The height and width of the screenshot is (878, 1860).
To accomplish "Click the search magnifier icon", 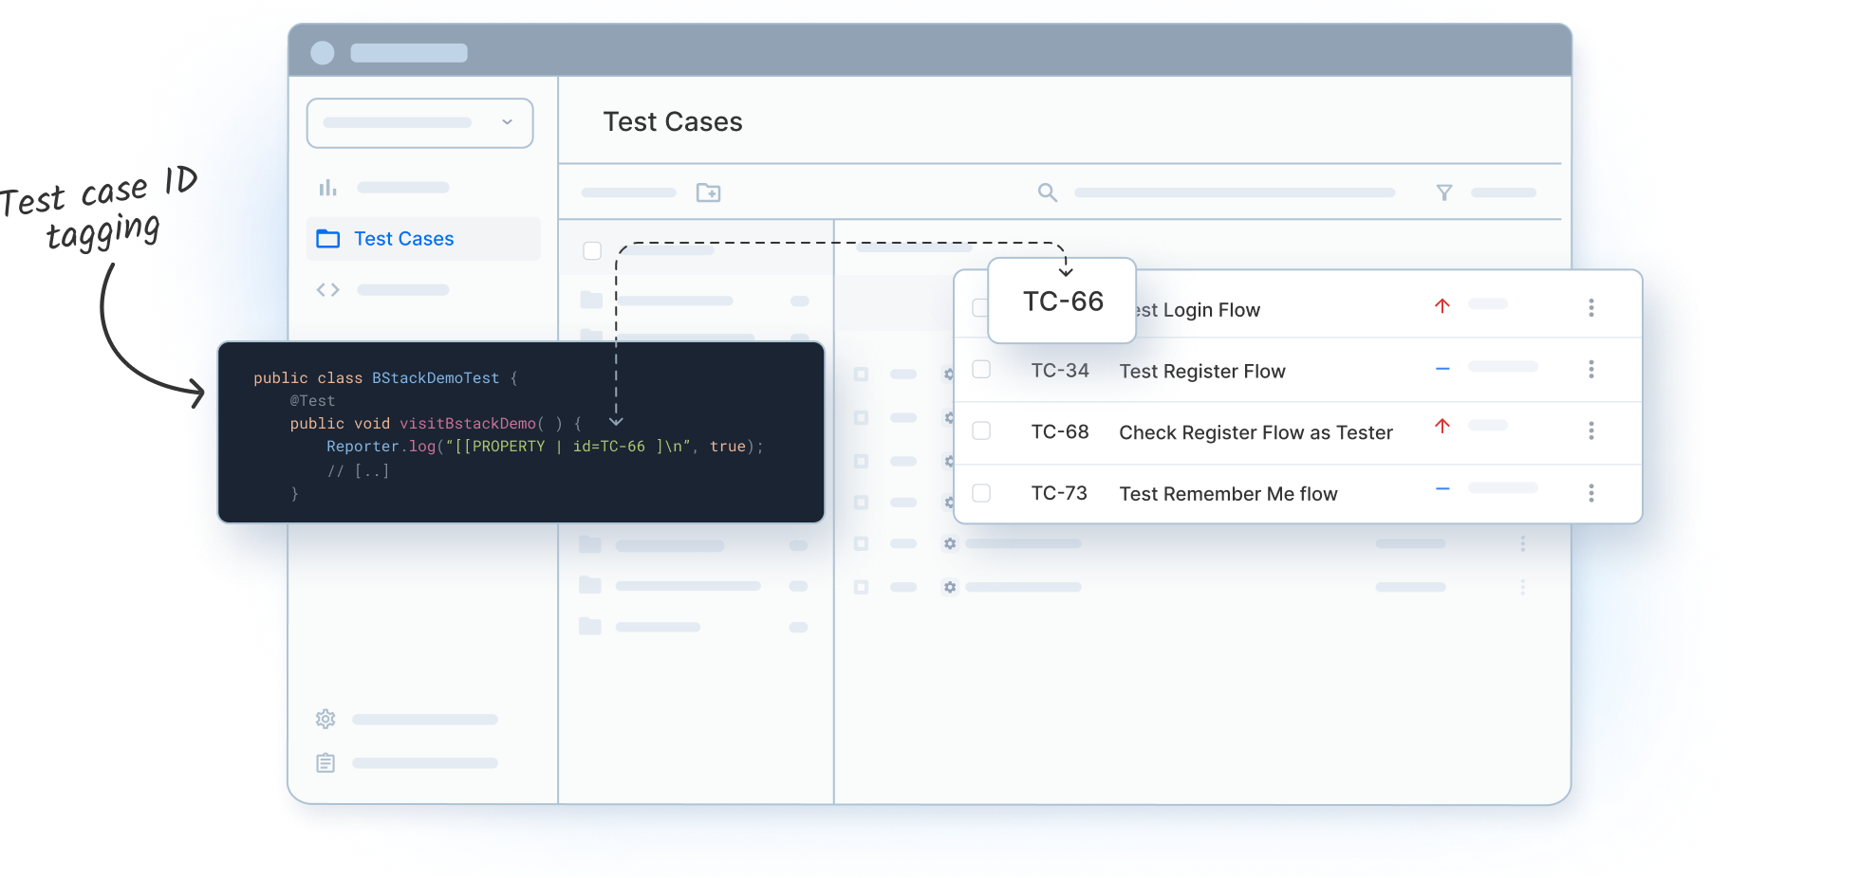I will [x=1048, y=192].
